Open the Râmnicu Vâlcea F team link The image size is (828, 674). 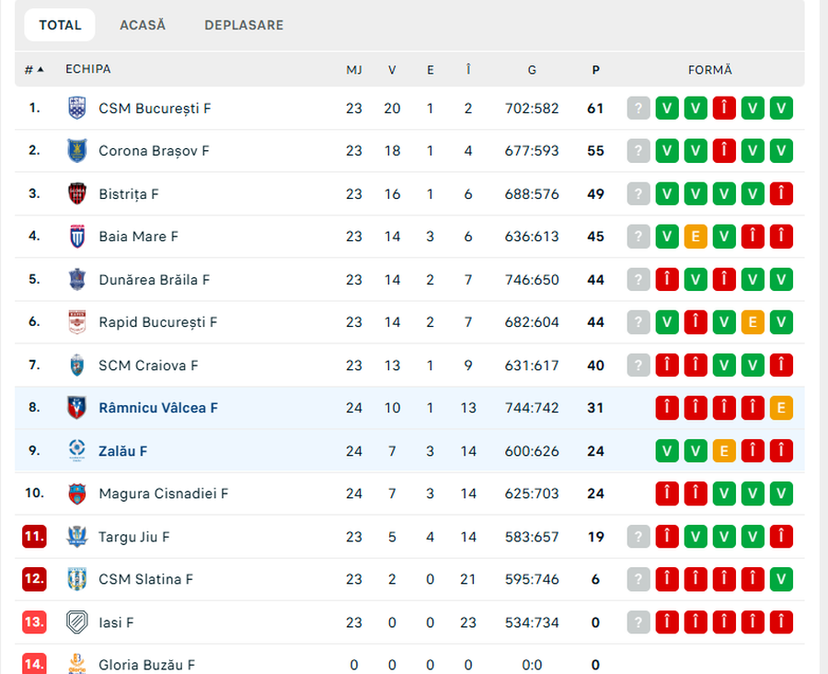(x=158, y=408)
